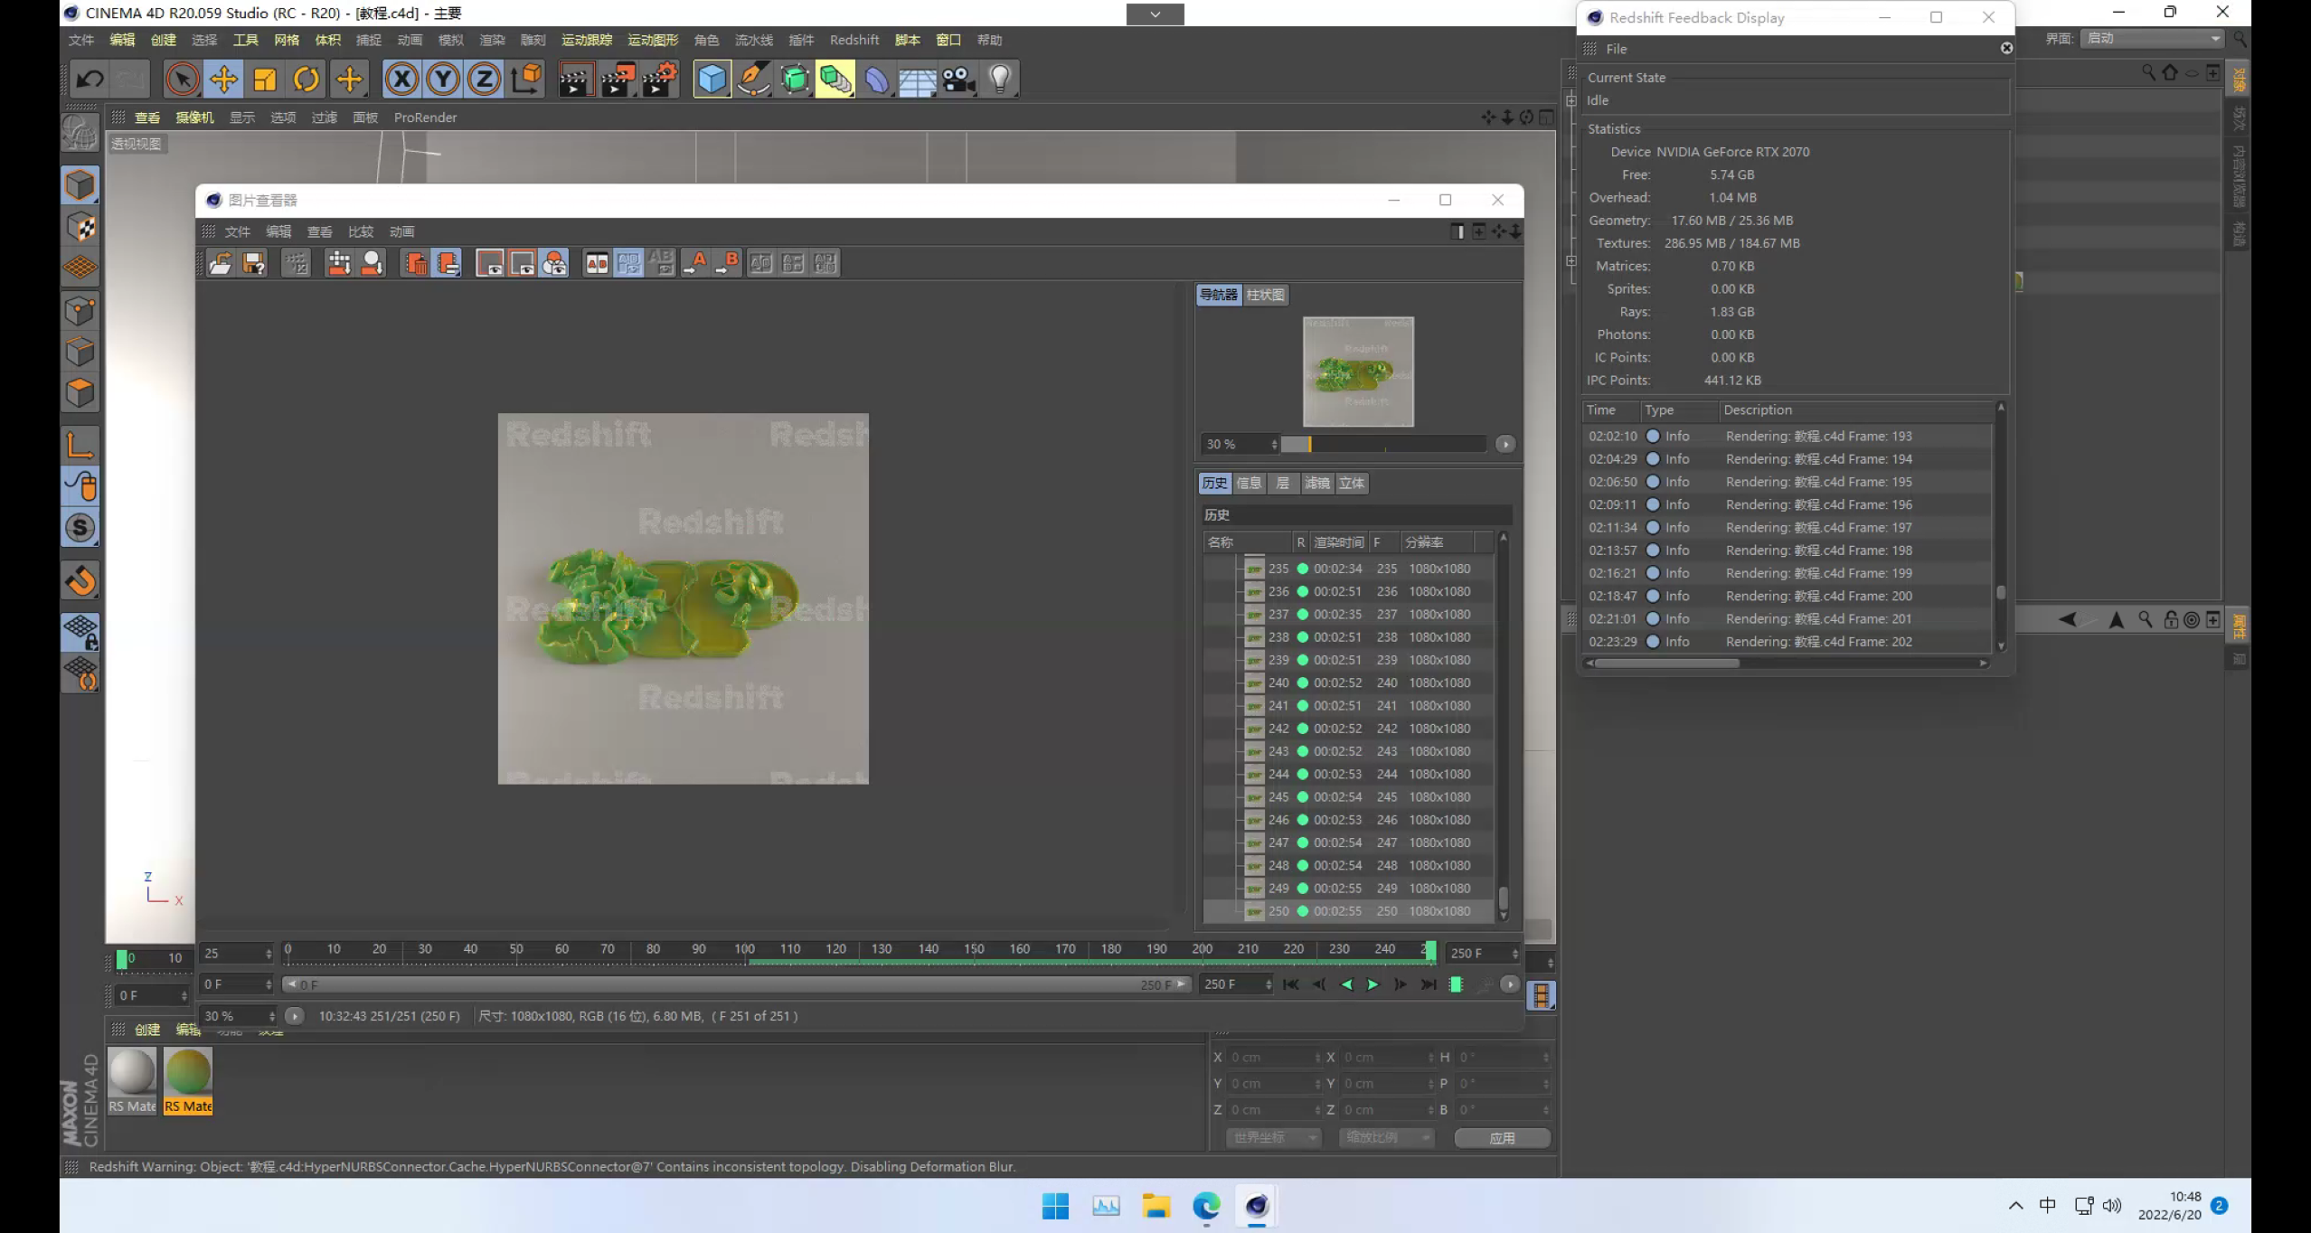
Task: Switch to the 柱状图 tab
Action: tap(1265, 295)
